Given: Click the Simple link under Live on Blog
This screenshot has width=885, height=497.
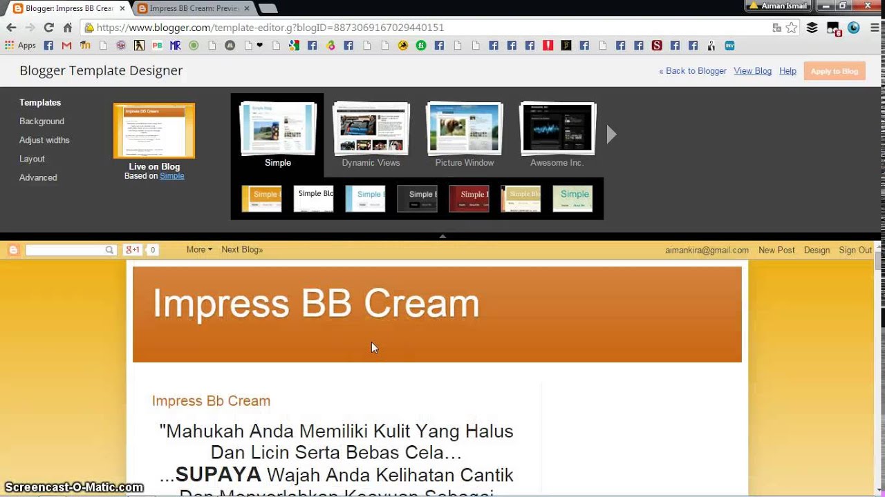Looking at the screenshot, I should tap(172, 176).
